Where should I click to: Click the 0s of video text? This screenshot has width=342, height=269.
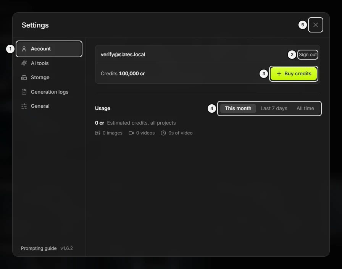(x=181, y=133)
